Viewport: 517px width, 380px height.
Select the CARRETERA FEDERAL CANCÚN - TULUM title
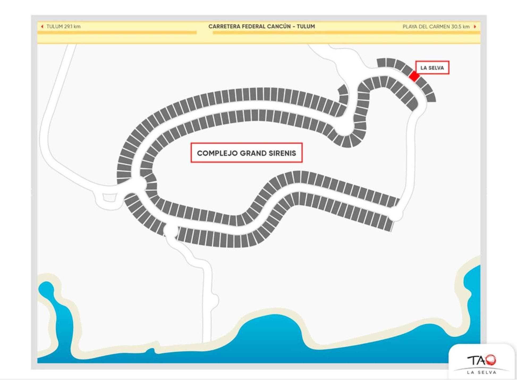click(x=261, y=27)
